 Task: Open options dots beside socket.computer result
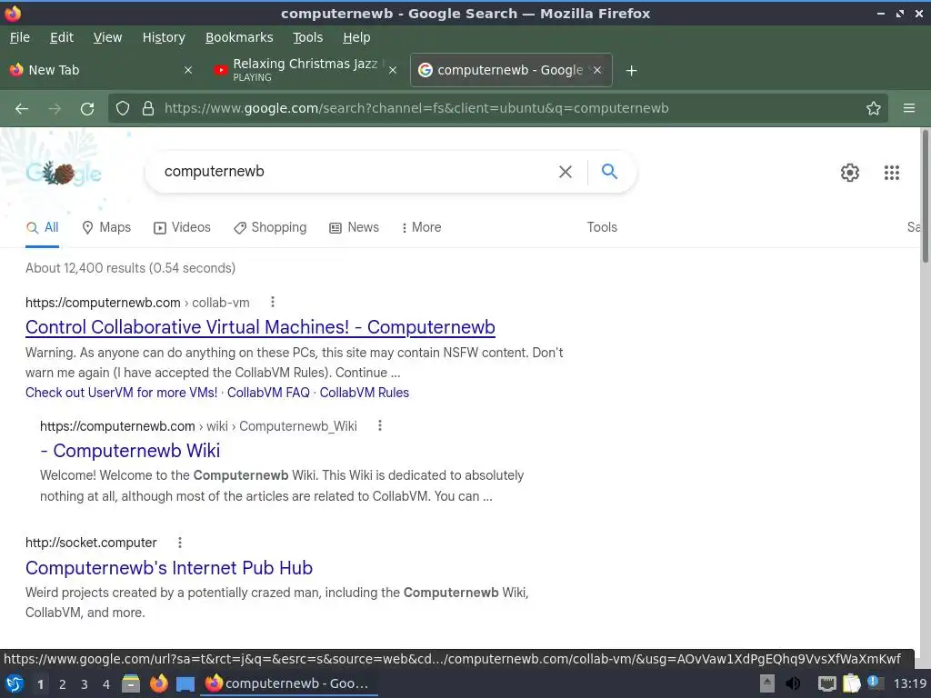tap(180, 543)
